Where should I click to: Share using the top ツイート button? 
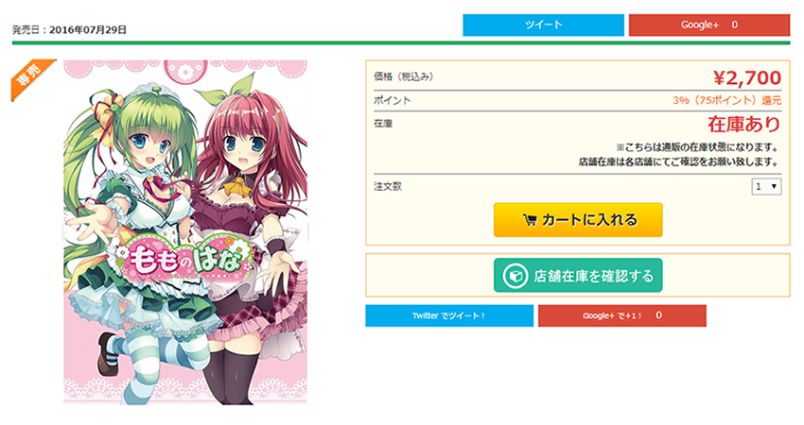coord(543,25)
